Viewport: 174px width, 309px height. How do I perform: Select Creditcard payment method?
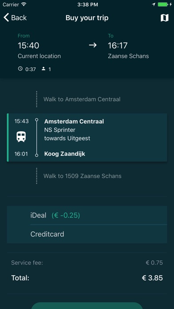87,234
